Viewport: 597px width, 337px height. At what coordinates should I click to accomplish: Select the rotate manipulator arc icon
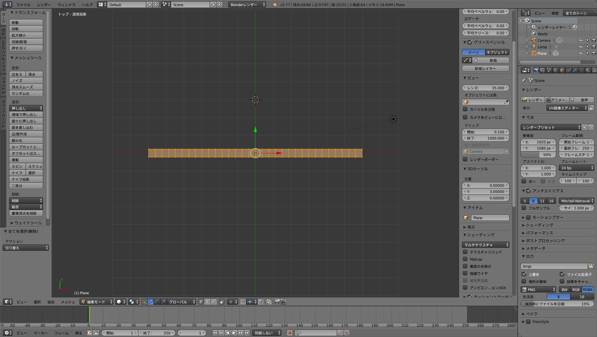(x=157, y=302)
